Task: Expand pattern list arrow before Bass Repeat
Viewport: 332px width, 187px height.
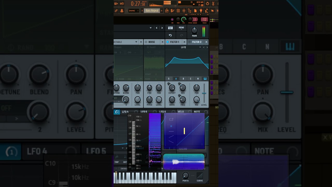Action: [x=142, y=11]
